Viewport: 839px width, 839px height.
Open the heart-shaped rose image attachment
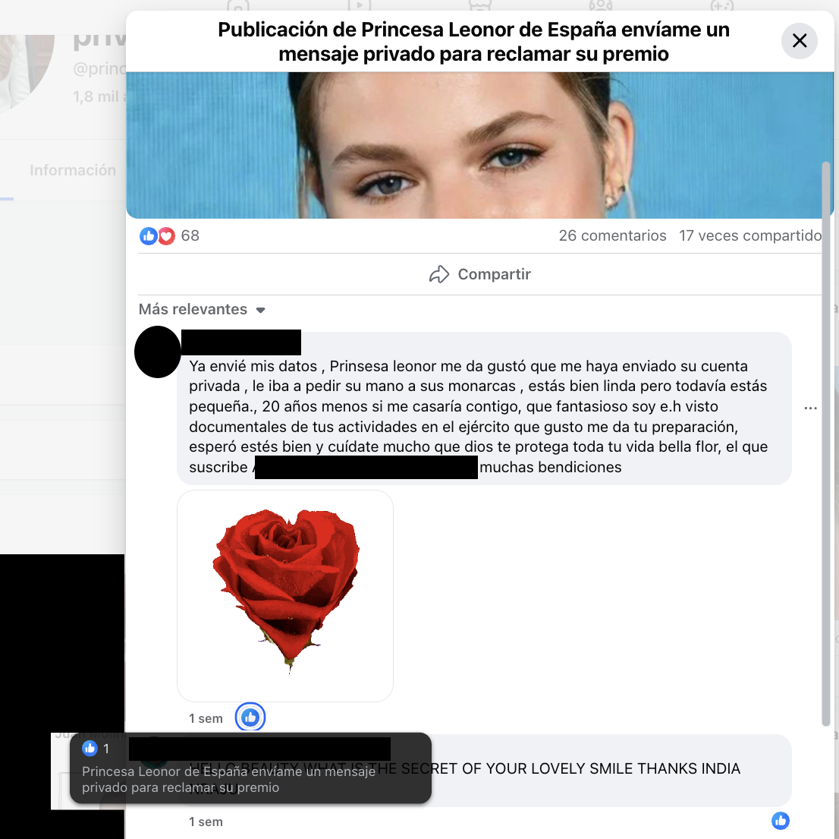[x=285, y=595]
